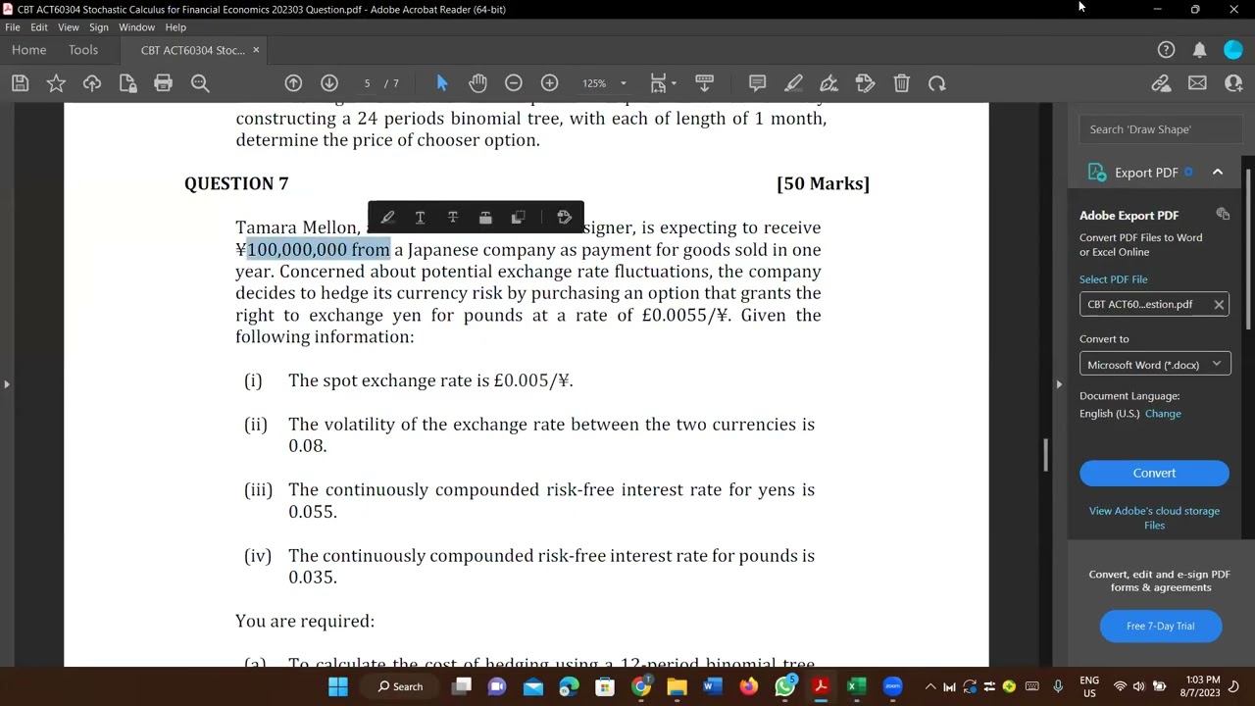Upload file to cloud storage icon
Image resolution: width=1255 pixels, height=706 pixels.
(92, 83)
